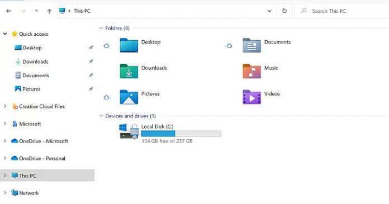Click Devices and drives (1) header
The image size is (389, 204).
pos(130,116)
